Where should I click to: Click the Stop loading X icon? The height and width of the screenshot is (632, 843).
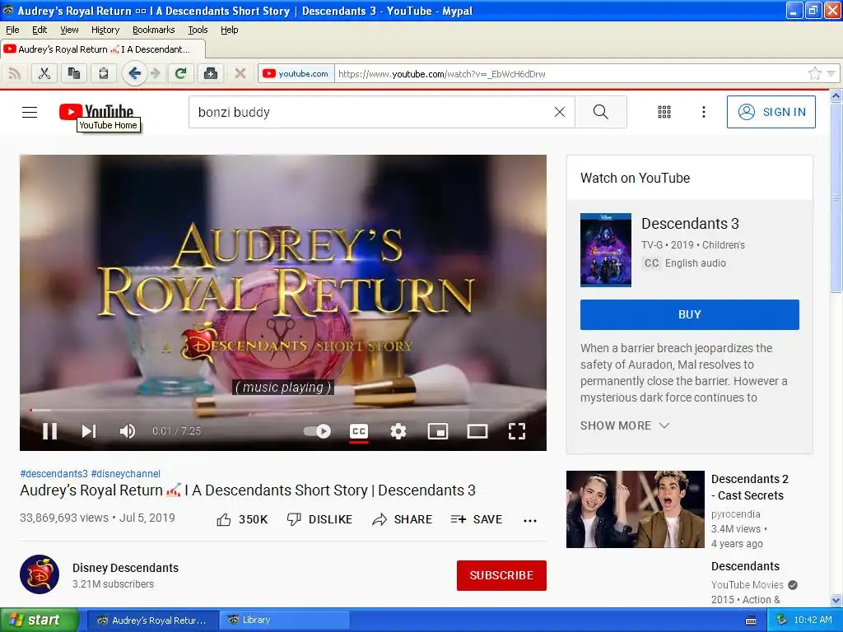pos(240,73)
